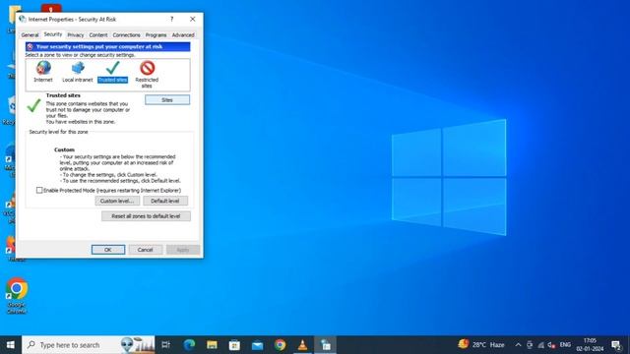Launch Microsoft Edge from the taskbar
This screenshot has height=354, width=630.
click(x=189, y=345)
